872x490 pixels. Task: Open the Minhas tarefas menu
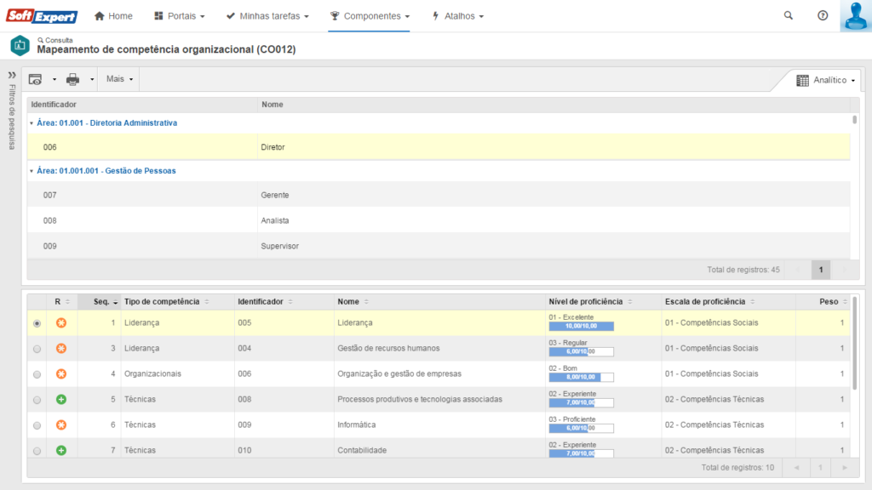pyautogui.click(x=267, y=16)
